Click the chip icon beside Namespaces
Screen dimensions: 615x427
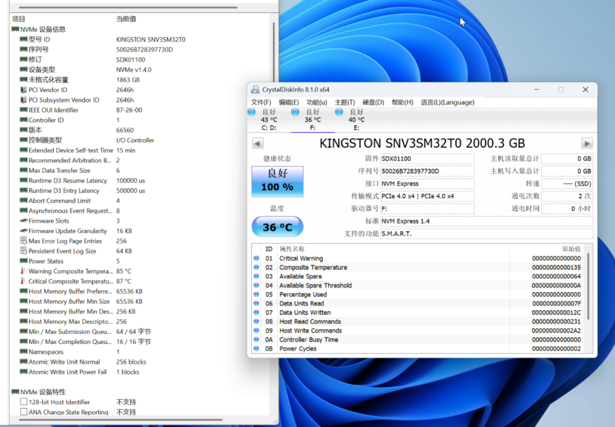[x=23, y=352]
